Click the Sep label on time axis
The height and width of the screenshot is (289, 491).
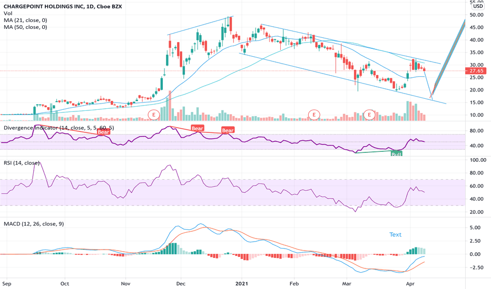point(6,284)
